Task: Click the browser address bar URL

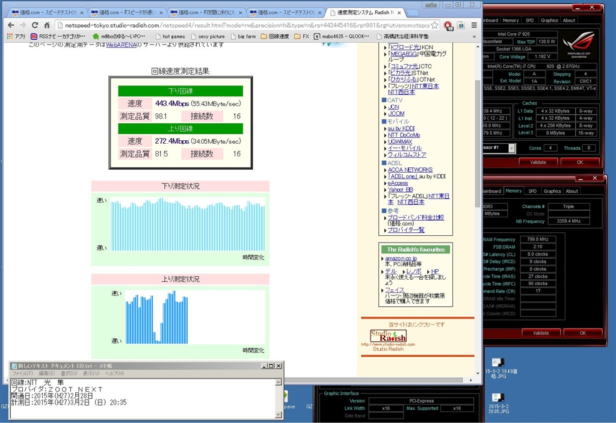Action: (247, 25)
